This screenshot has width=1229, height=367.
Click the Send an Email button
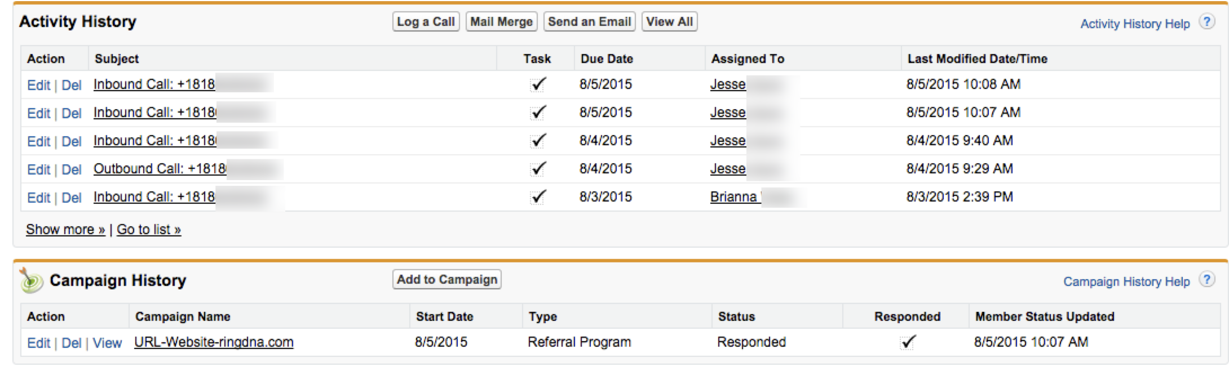coord(589,22)
